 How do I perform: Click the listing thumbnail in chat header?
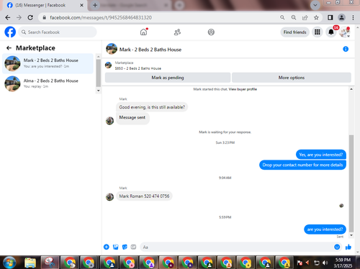coord(112,49)
